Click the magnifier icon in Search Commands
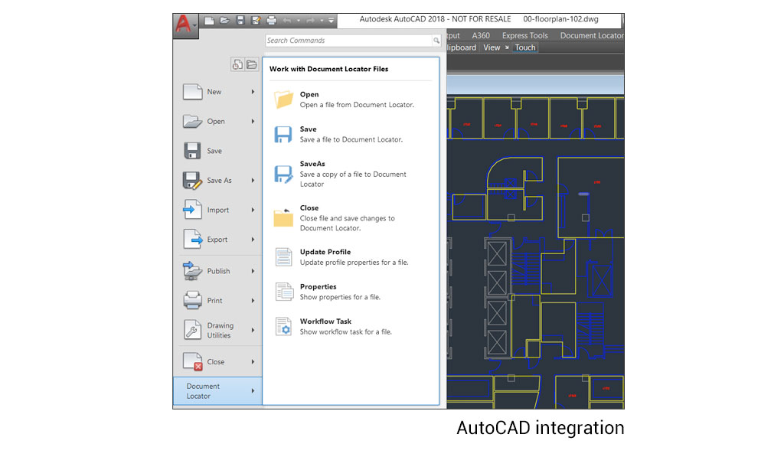The width and height of the screenshot is (784, 470). tap(436, 41)
